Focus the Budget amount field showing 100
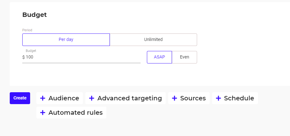This screenshot has width=290, height=136. [x=81, y=57]
